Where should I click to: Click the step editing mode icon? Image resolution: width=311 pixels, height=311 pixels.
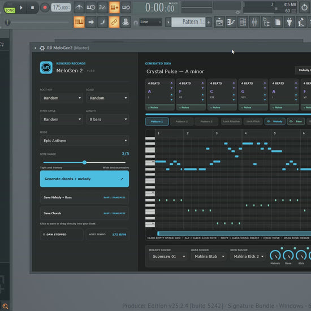click(x=102, y=22)
